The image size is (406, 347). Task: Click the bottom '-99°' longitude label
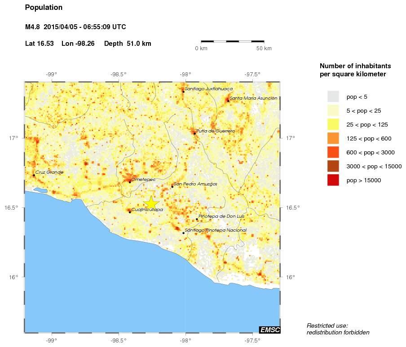click(52, 340)
